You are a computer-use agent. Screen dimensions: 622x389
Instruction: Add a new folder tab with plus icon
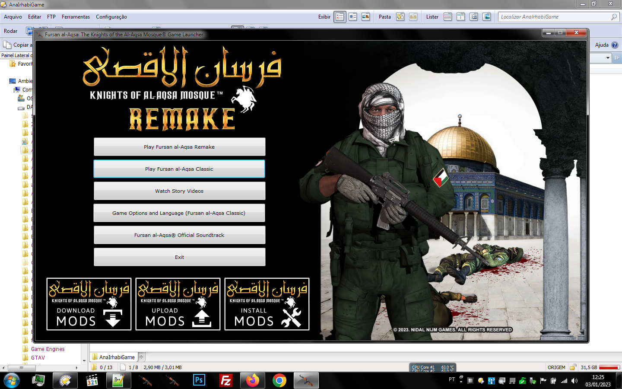point(141,357)
